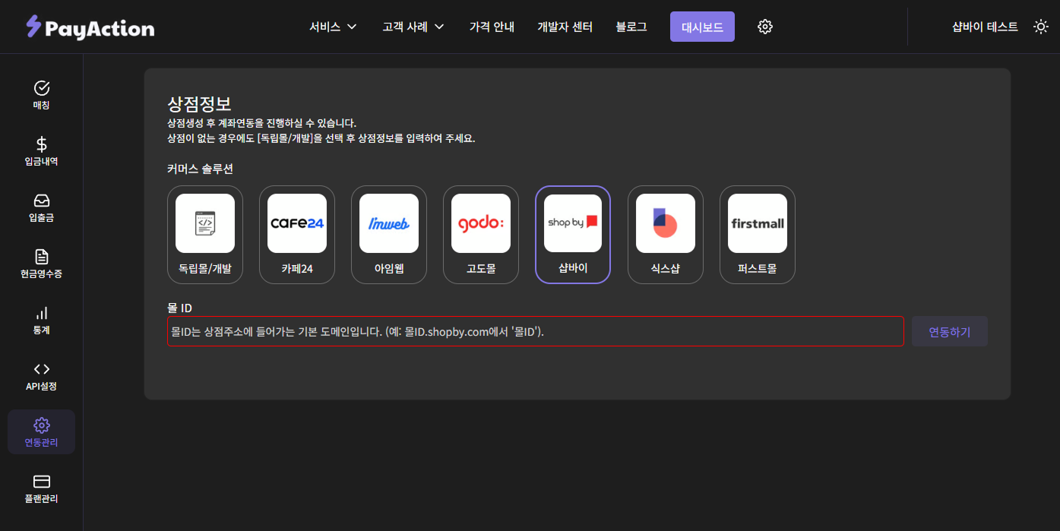Open API설정 code brackets icon
Screen dimensions: 1060x531
pos(42,369)
